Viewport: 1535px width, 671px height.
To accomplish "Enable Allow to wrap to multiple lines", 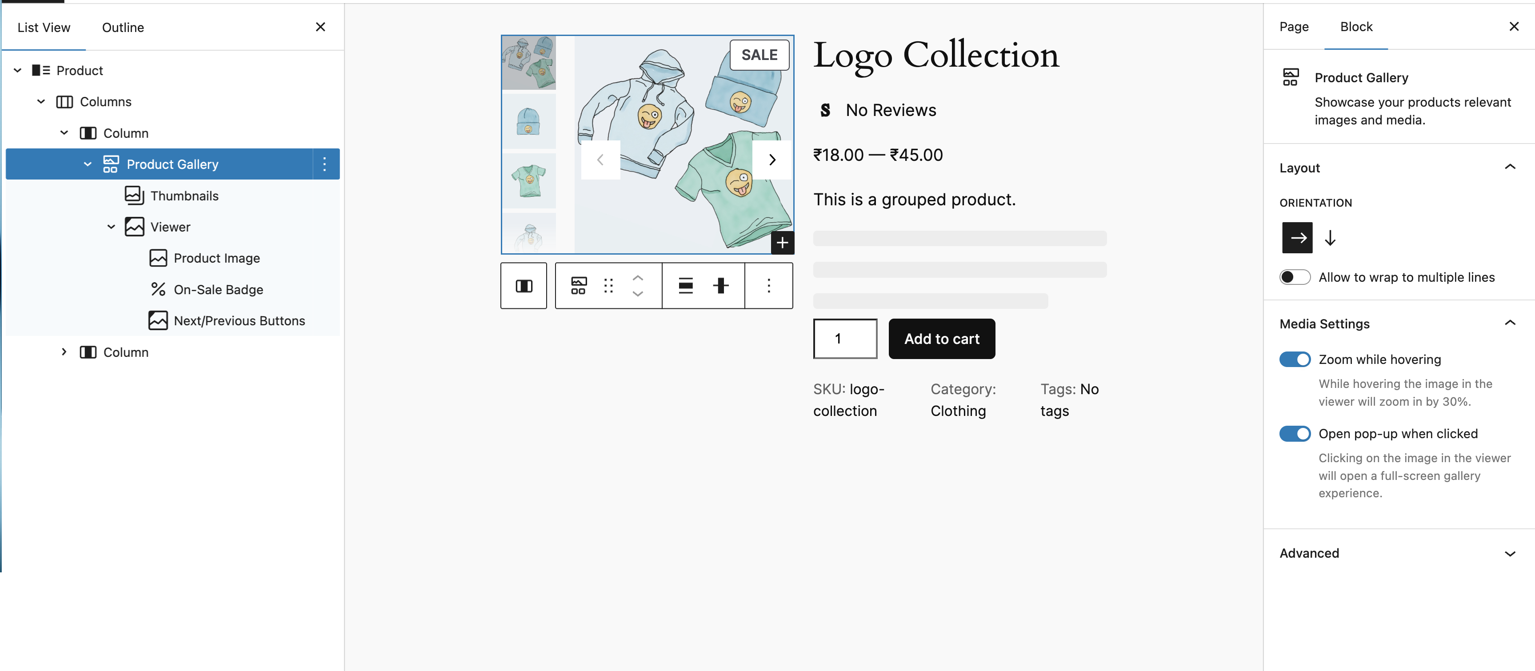I will 1295,277.
